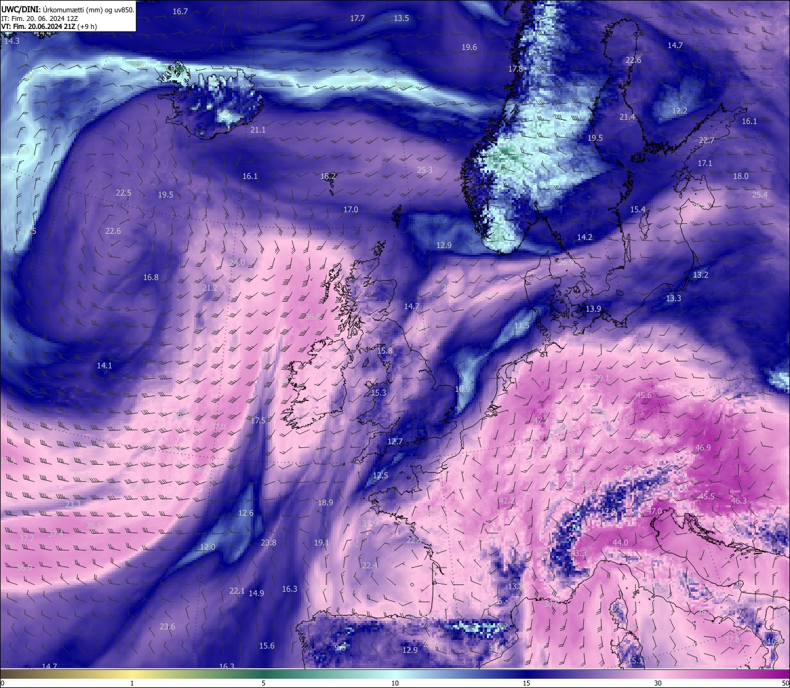Click the 12.7 value label
This screenshot has height=688, width=790.
395,442
